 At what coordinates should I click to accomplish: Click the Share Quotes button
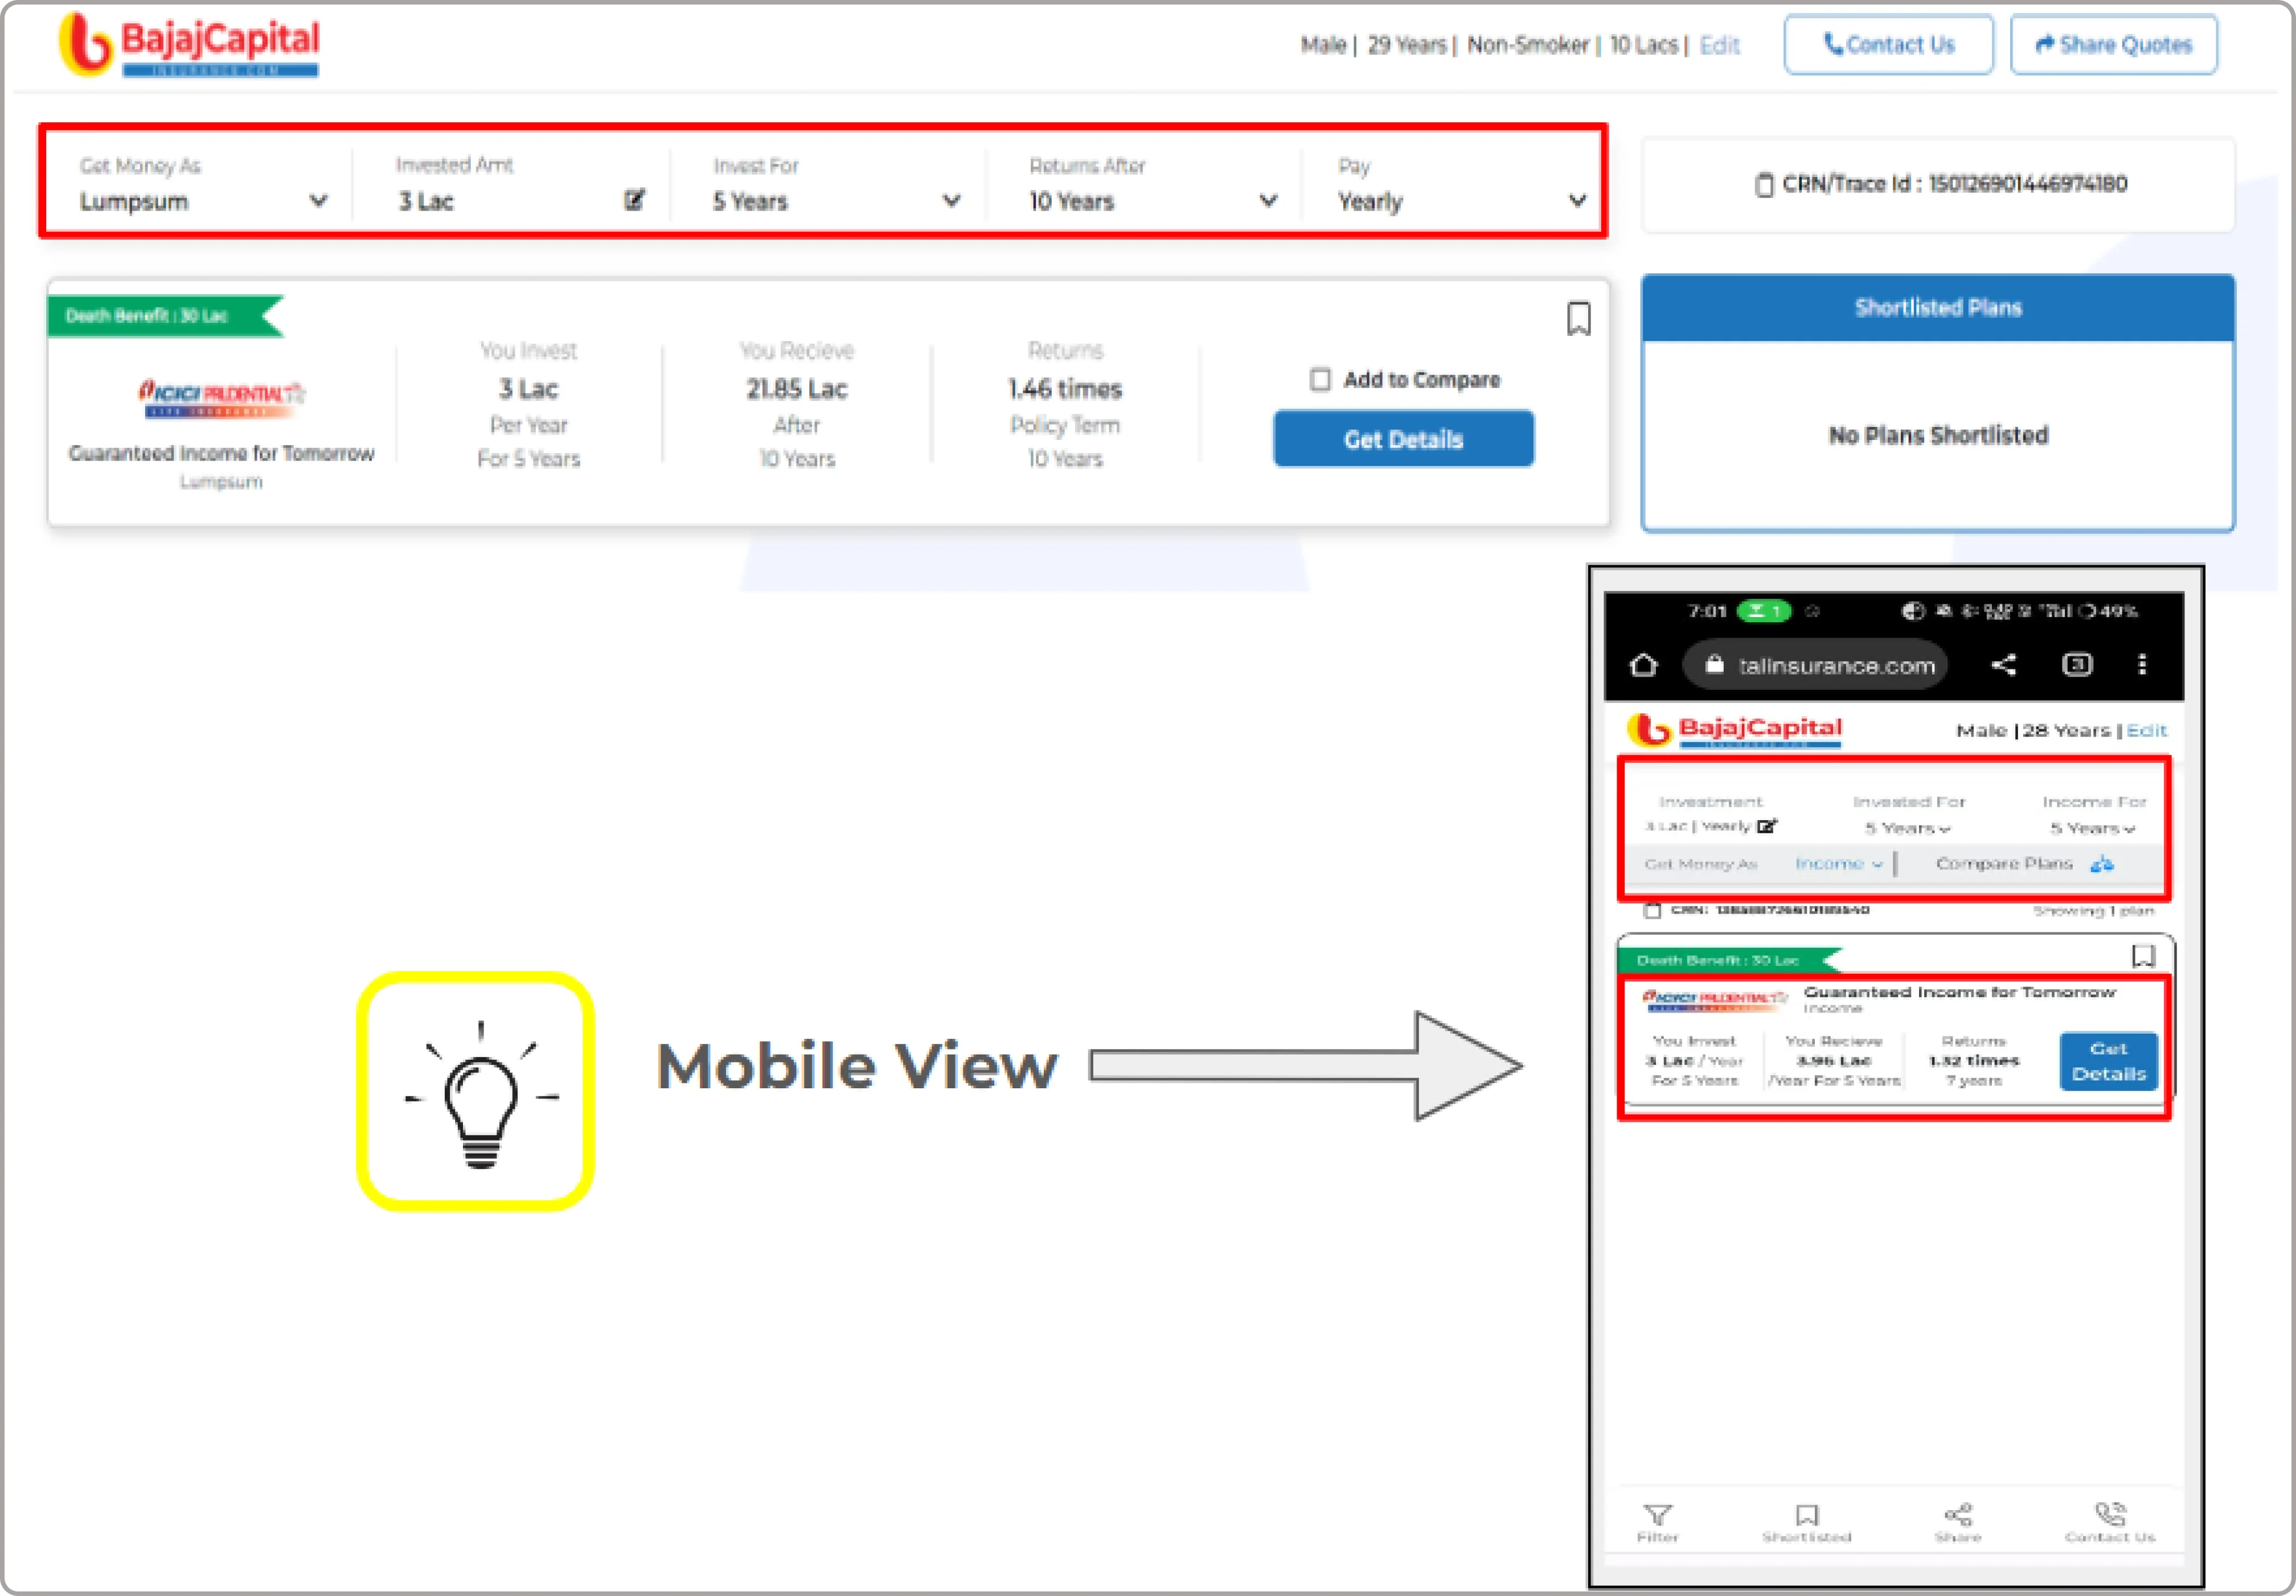pyautogui.click(x=2113, y=44)
